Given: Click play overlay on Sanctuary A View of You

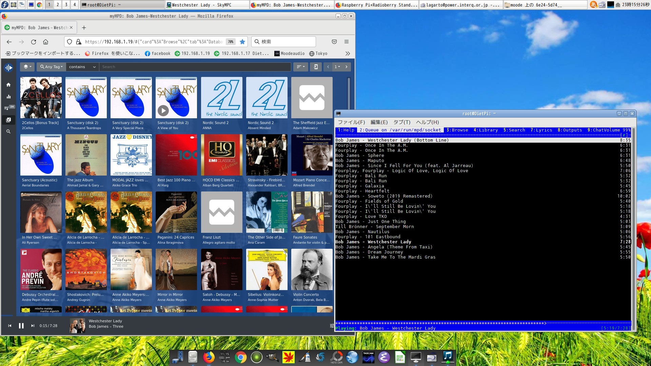Looking at the screenshot, I should (163, 110).
